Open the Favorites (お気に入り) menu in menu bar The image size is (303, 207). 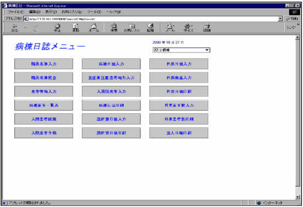pyautogui.click(x=72, y=12)
